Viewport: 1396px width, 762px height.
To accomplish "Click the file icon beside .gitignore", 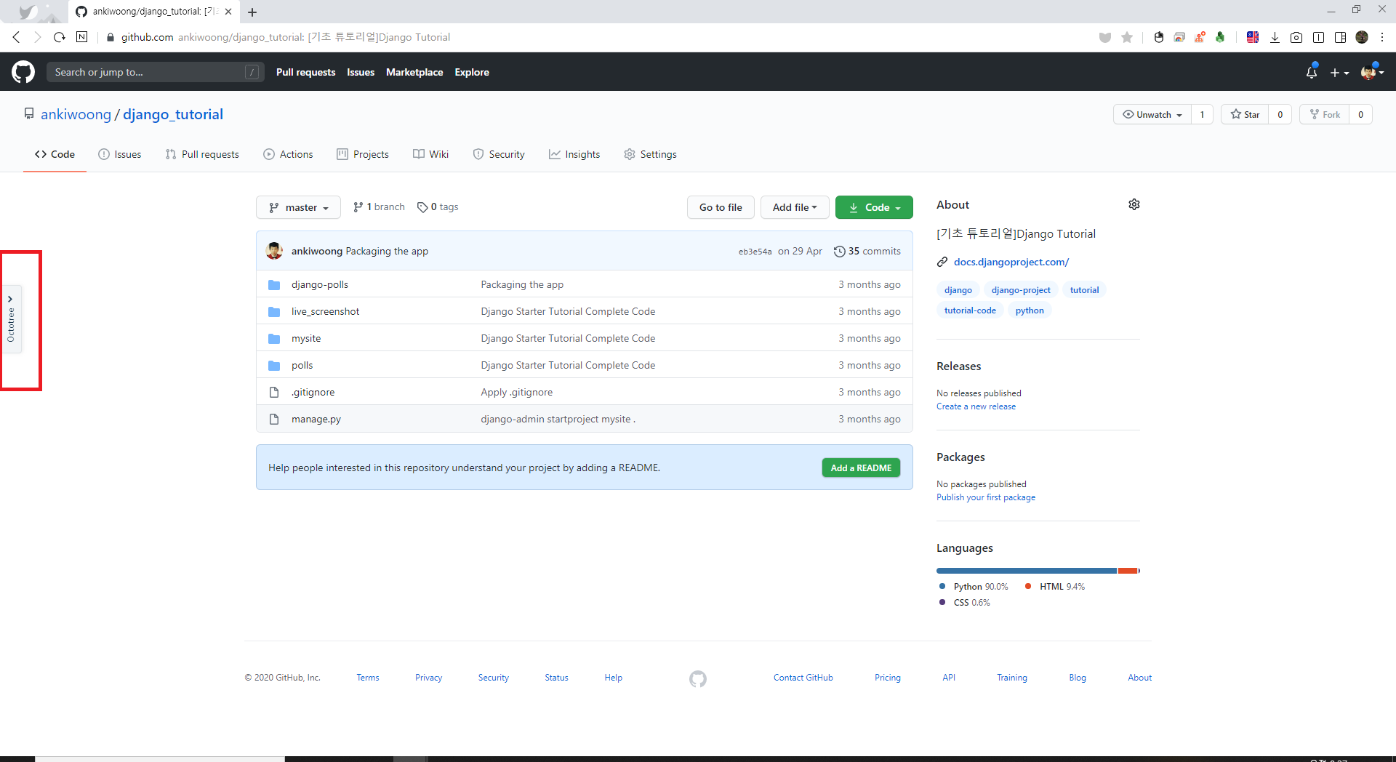I will tap(274, 392).
